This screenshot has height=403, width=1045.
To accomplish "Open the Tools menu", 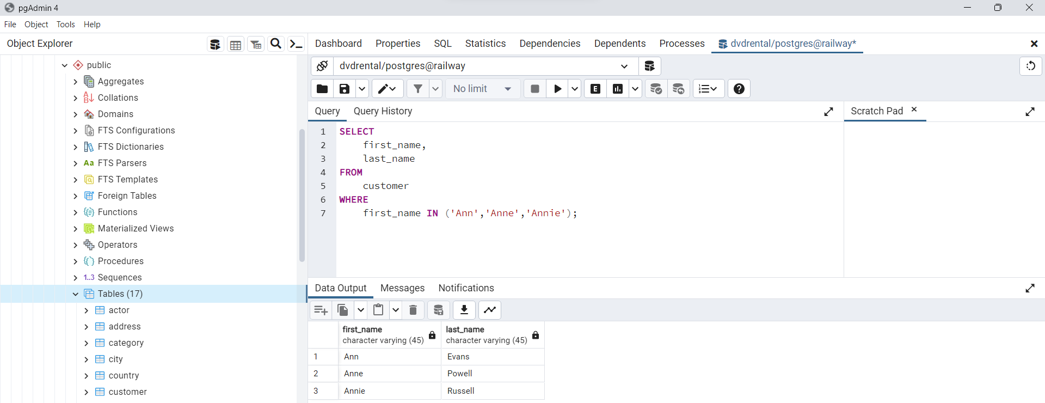I will pyautogui.click(x=66, y=25).
